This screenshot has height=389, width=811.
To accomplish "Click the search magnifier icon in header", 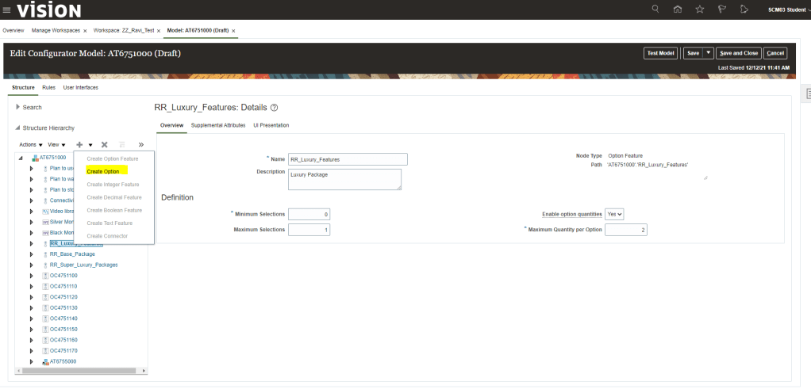I will pyautogui.click(x=655, y=10).
